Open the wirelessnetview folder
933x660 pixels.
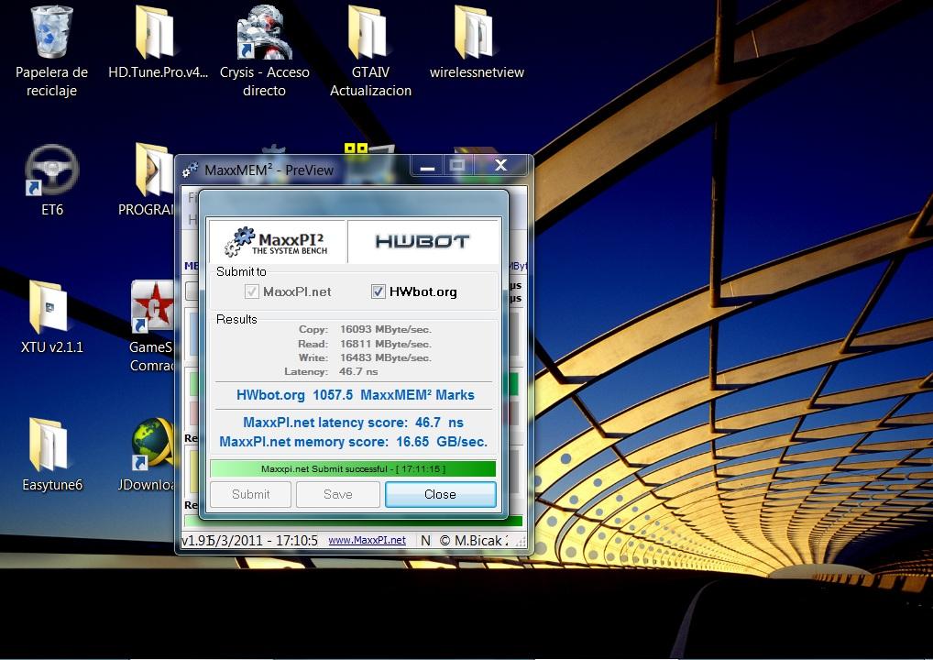click(476, 41)
